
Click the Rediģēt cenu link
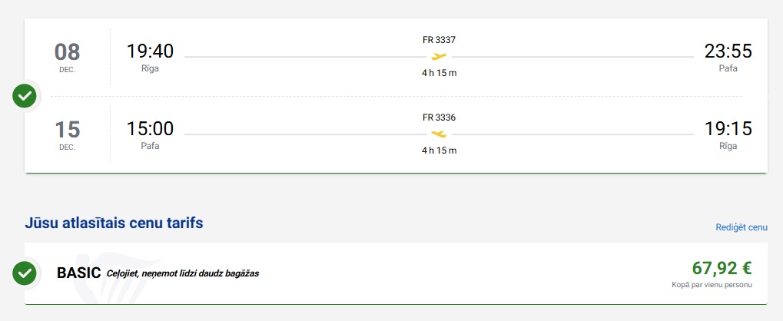pyautogui.click(x=741, y=227)
